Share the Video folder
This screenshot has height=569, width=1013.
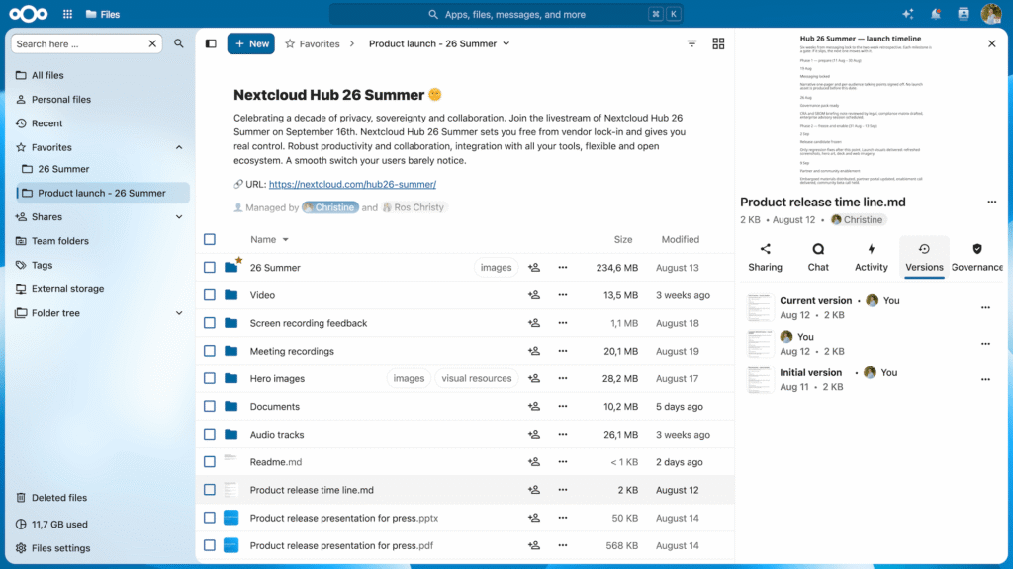point(533,294)
